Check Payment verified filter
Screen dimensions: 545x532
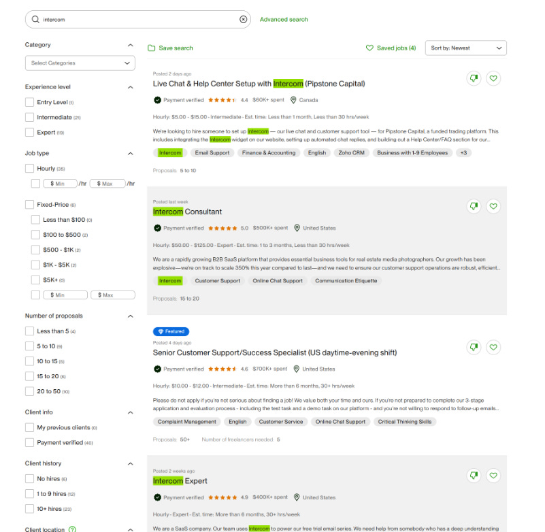29,443
